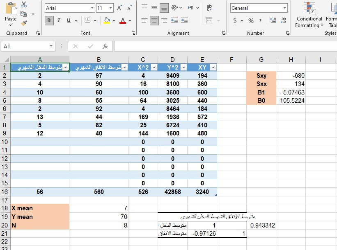The width and height of the screenshot is (337, 250).
Task: Expand the General number format dropdown
Action: pyautogui.click(x=284, y=8)
